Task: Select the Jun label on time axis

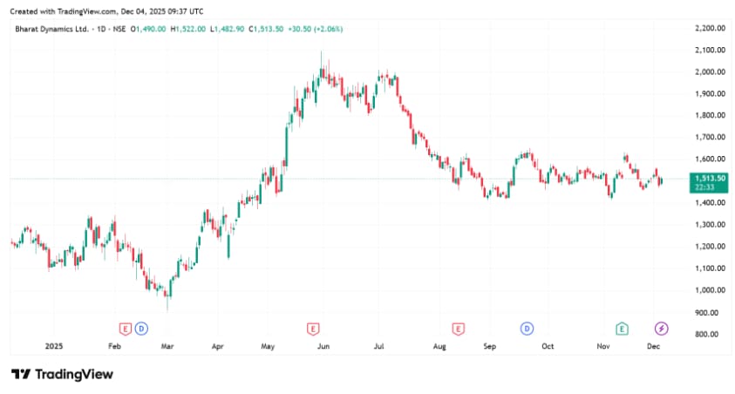Action: (323, 346)
